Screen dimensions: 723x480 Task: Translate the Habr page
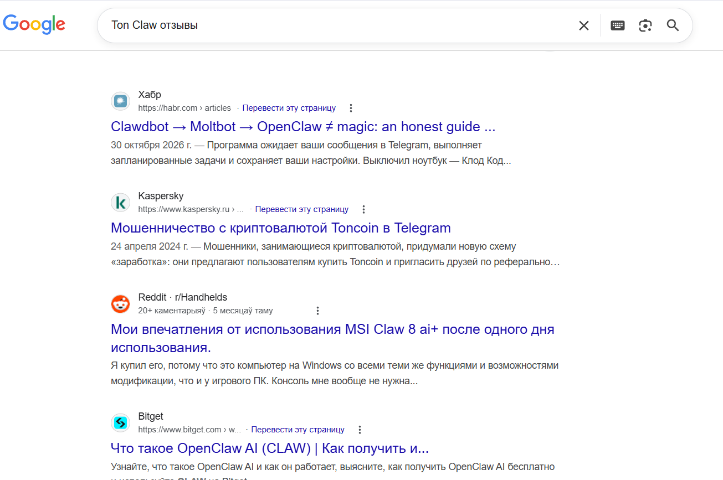pos(289,108)
